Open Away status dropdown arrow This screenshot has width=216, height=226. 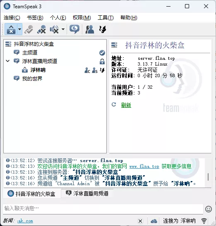[20, 29]
